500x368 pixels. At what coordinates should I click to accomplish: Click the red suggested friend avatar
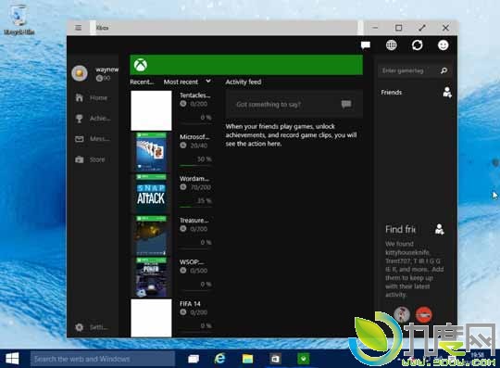(x=424, y=314)
